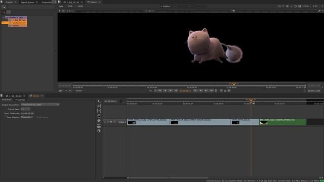
Task: Toggle the second track header icon on Video 1
Action: point(108,122)
